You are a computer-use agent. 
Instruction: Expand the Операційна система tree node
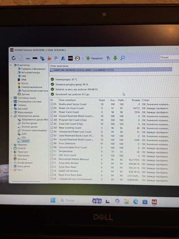(x=11, y=101)
